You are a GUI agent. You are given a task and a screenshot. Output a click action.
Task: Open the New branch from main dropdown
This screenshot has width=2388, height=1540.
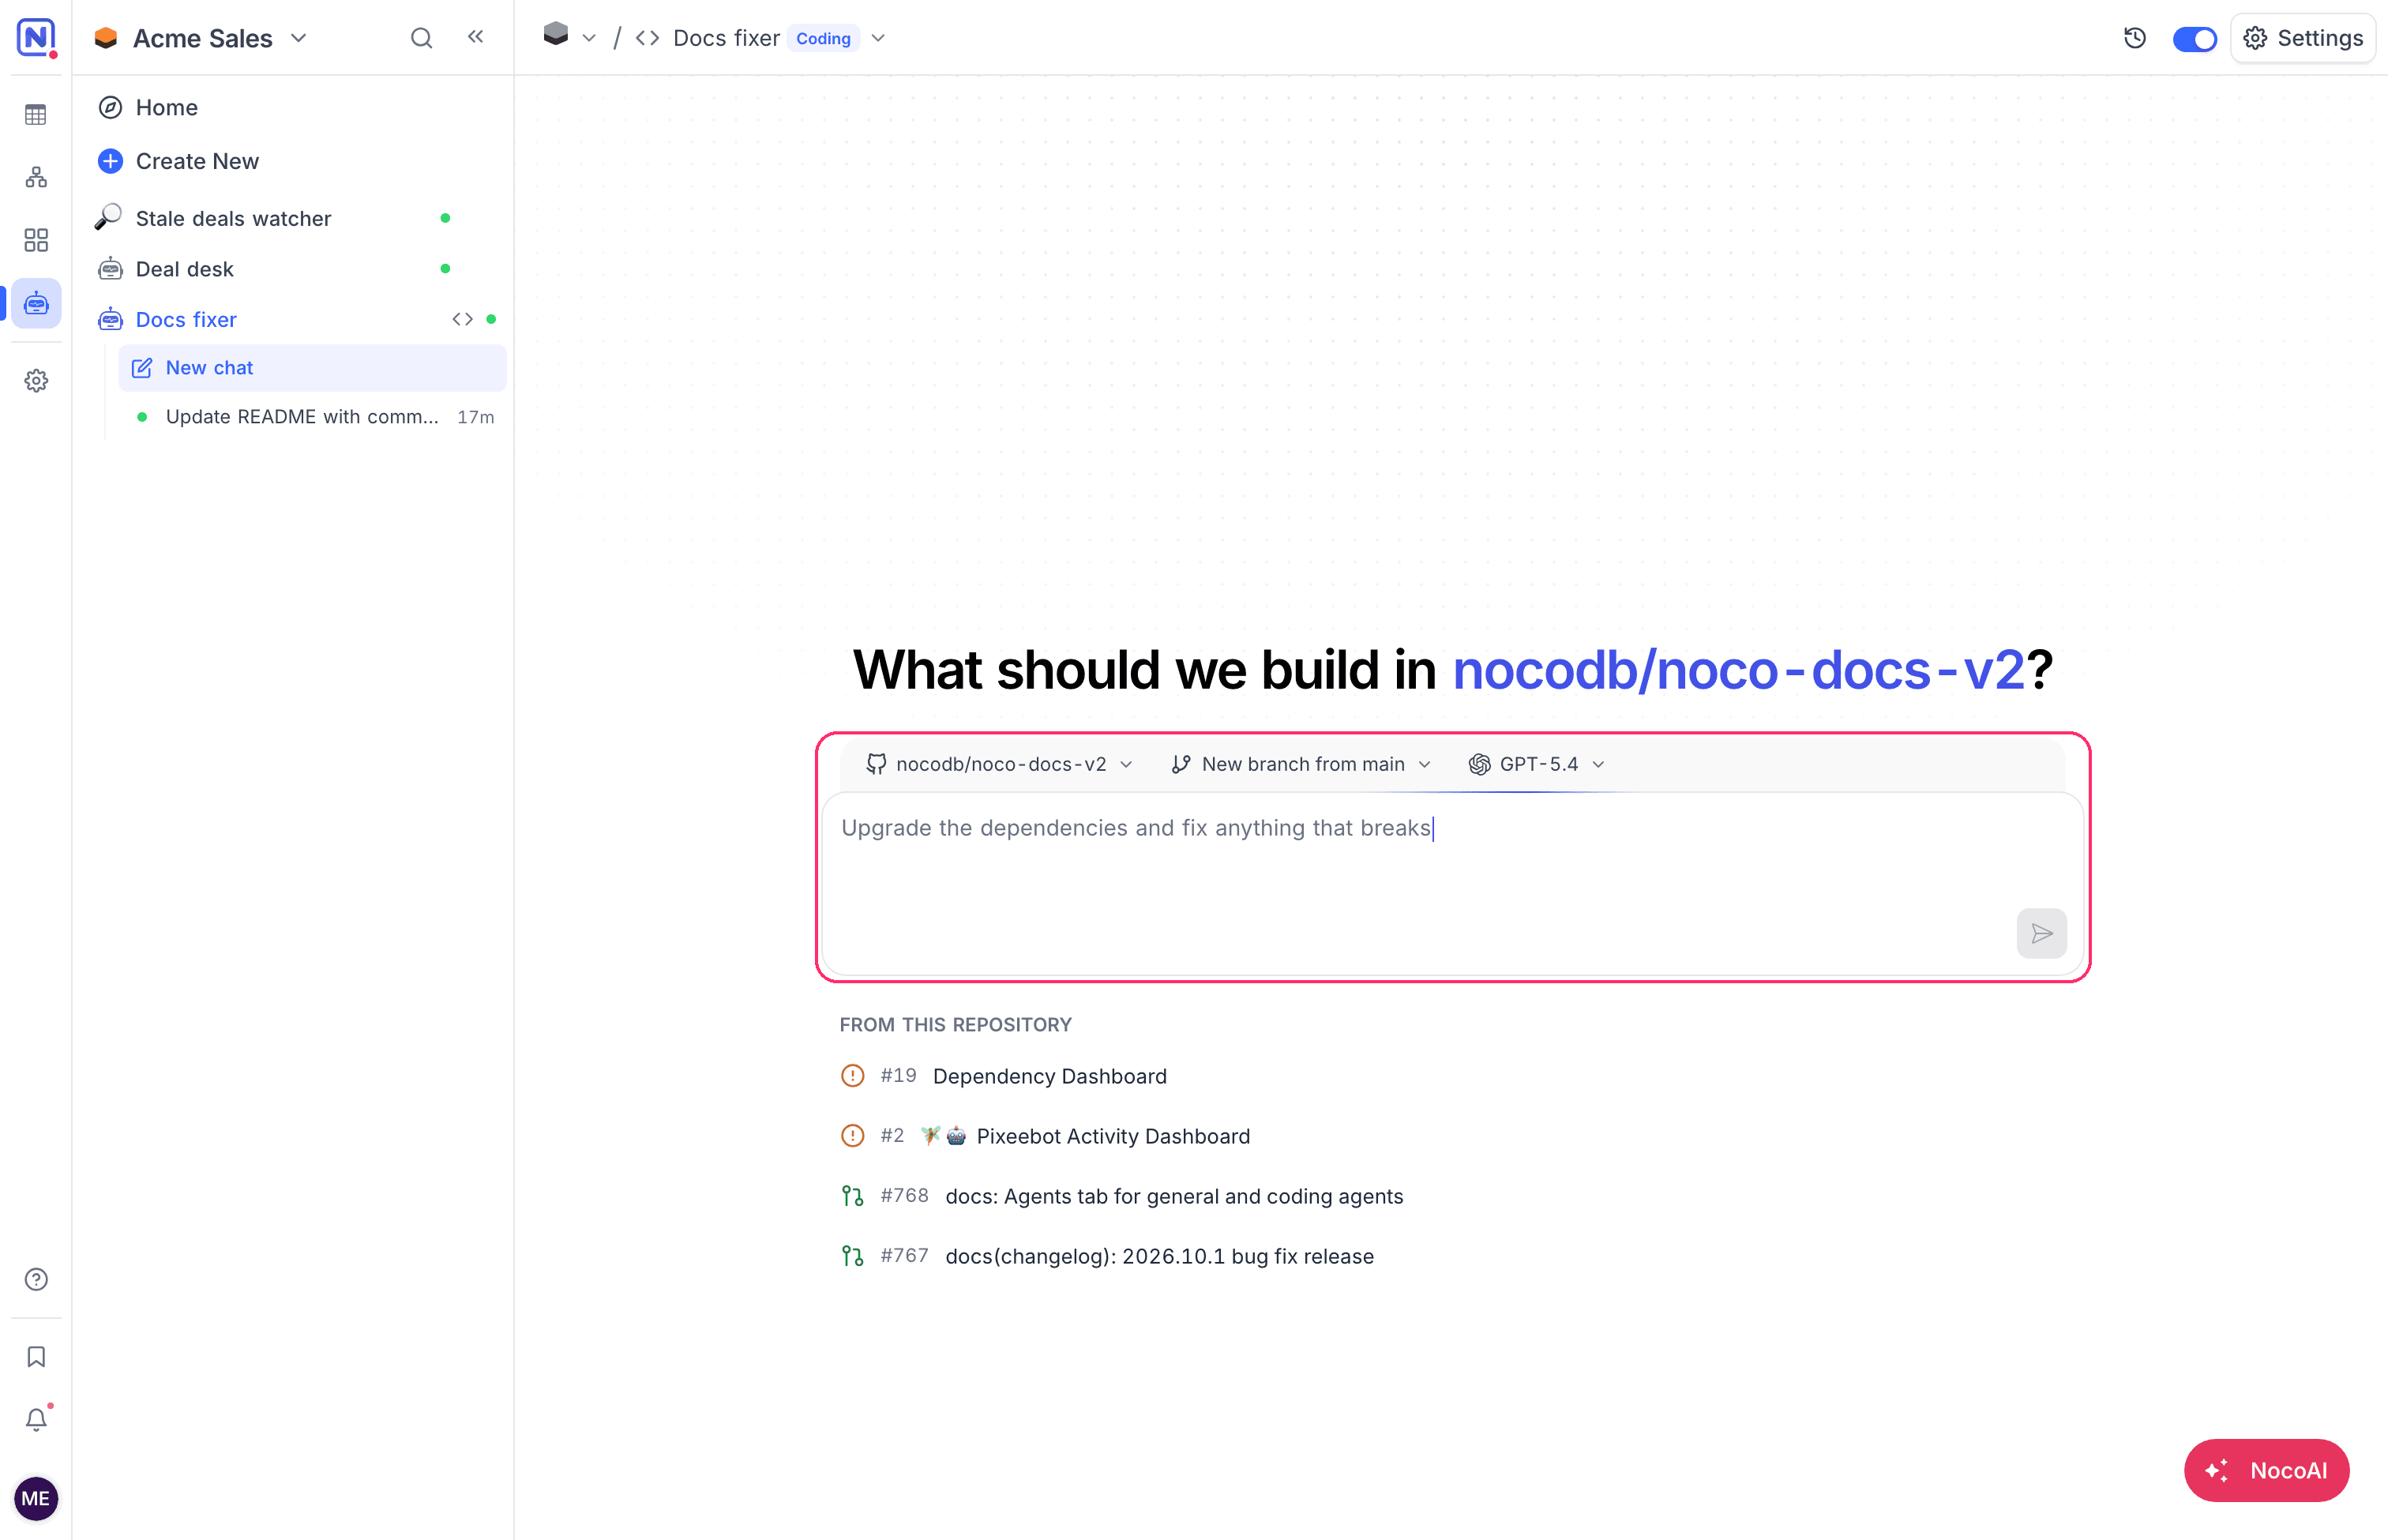[1301, 764]
